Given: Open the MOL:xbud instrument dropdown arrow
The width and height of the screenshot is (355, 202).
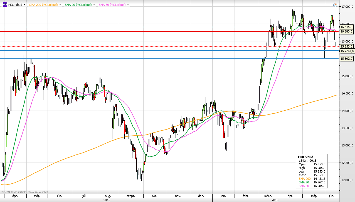Looking at the screenshot, I should [x=24, y=5].
